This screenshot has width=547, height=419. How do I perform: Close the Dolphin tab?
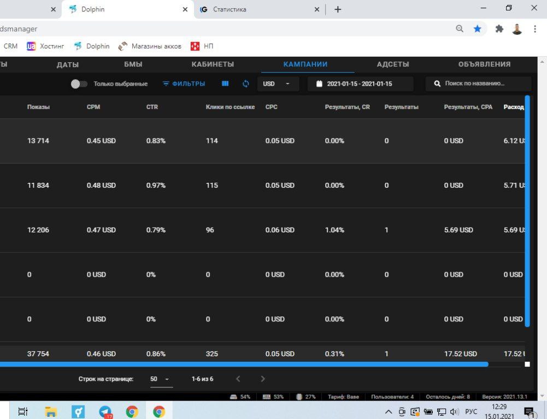[x=185, y=9]
